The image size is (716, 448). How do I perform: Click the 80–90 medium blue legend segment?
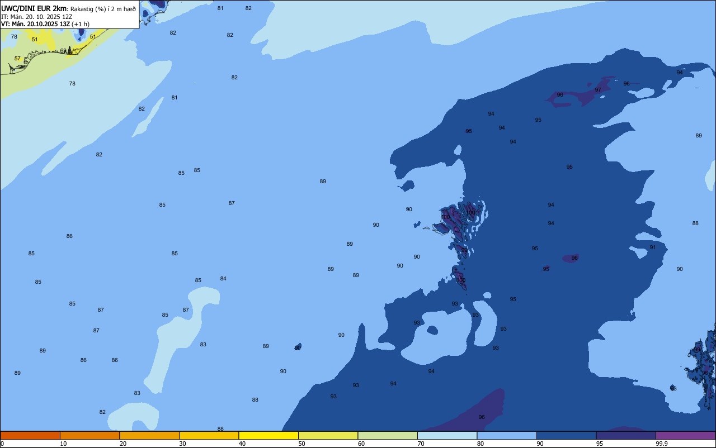point(507,435)
